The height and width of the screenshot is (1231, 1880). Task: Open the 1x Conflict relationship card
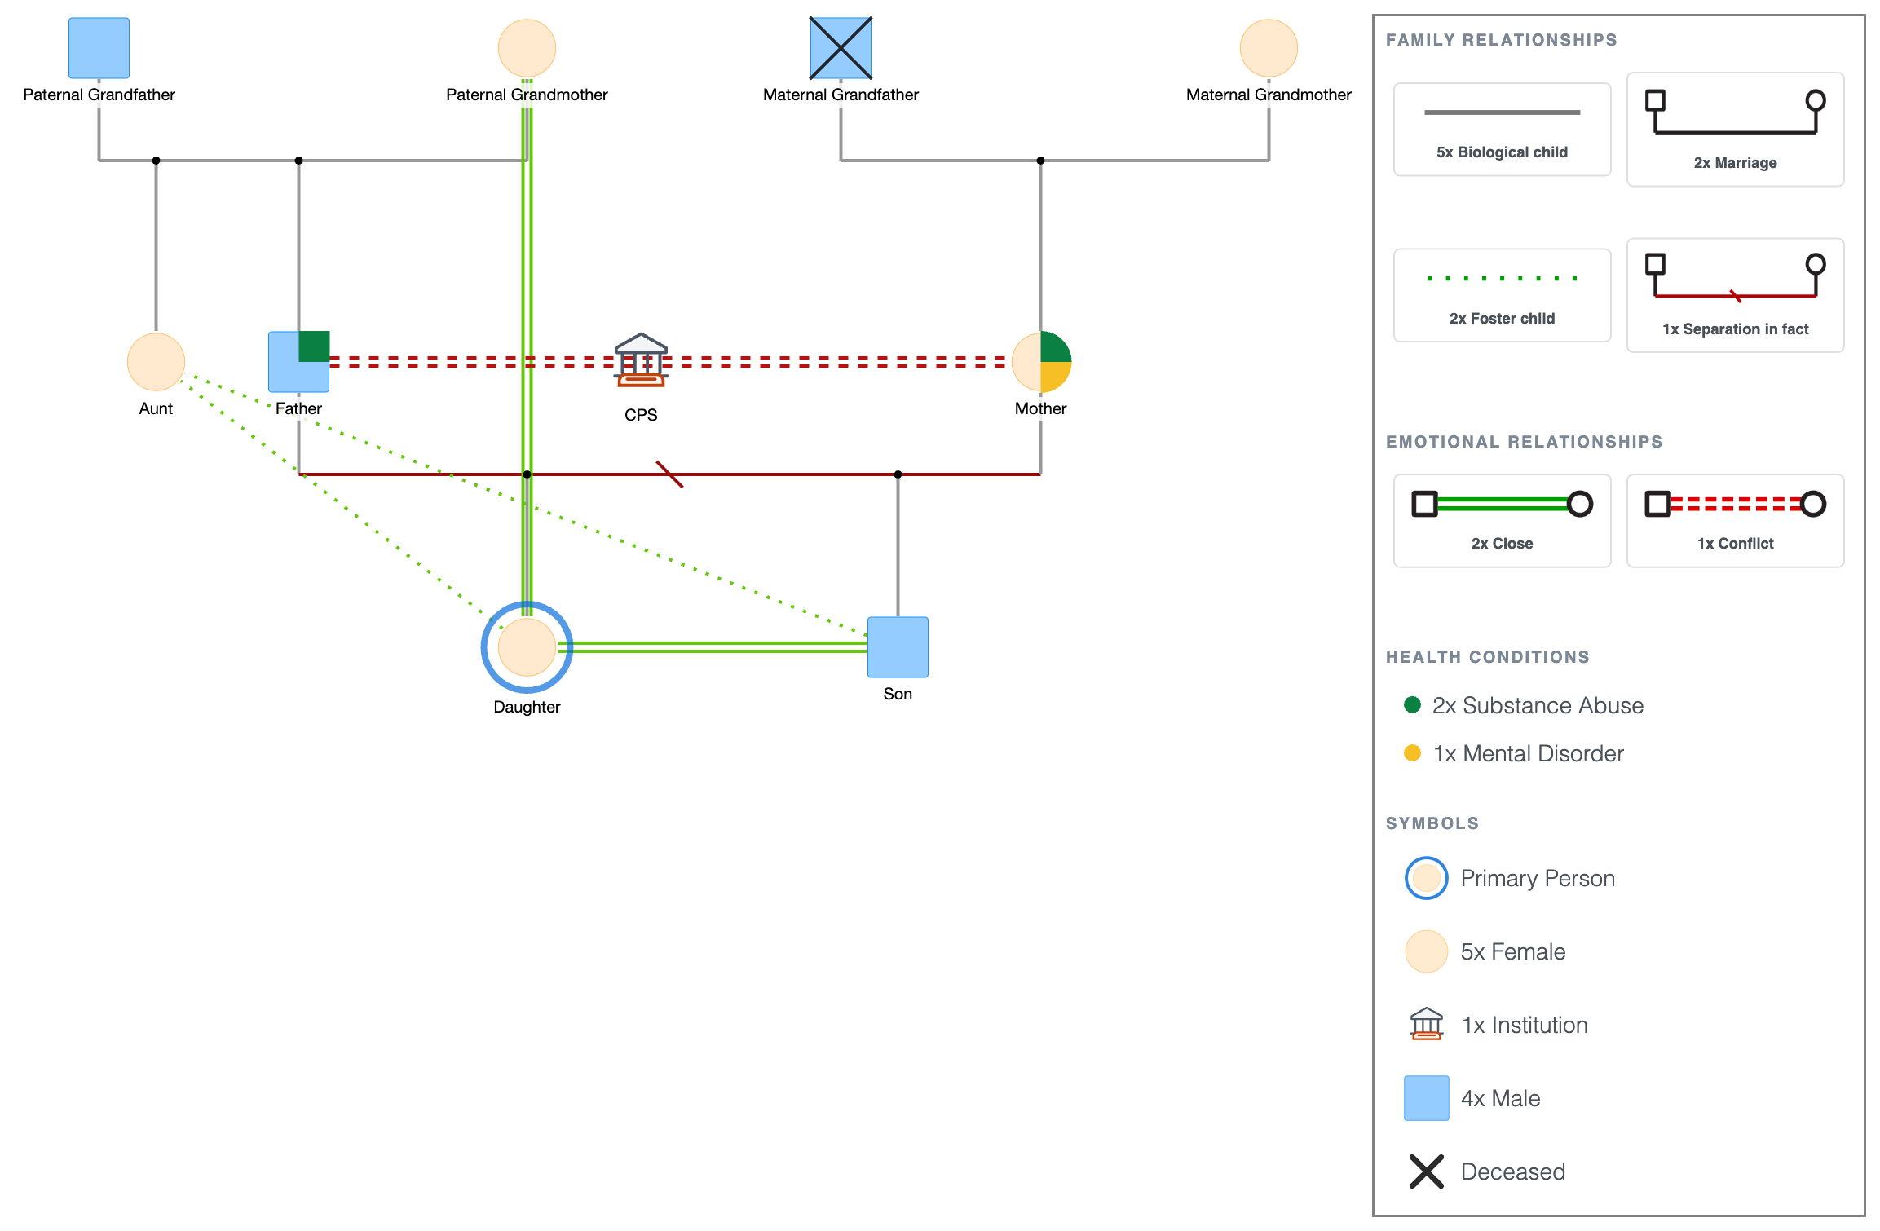1735,520
